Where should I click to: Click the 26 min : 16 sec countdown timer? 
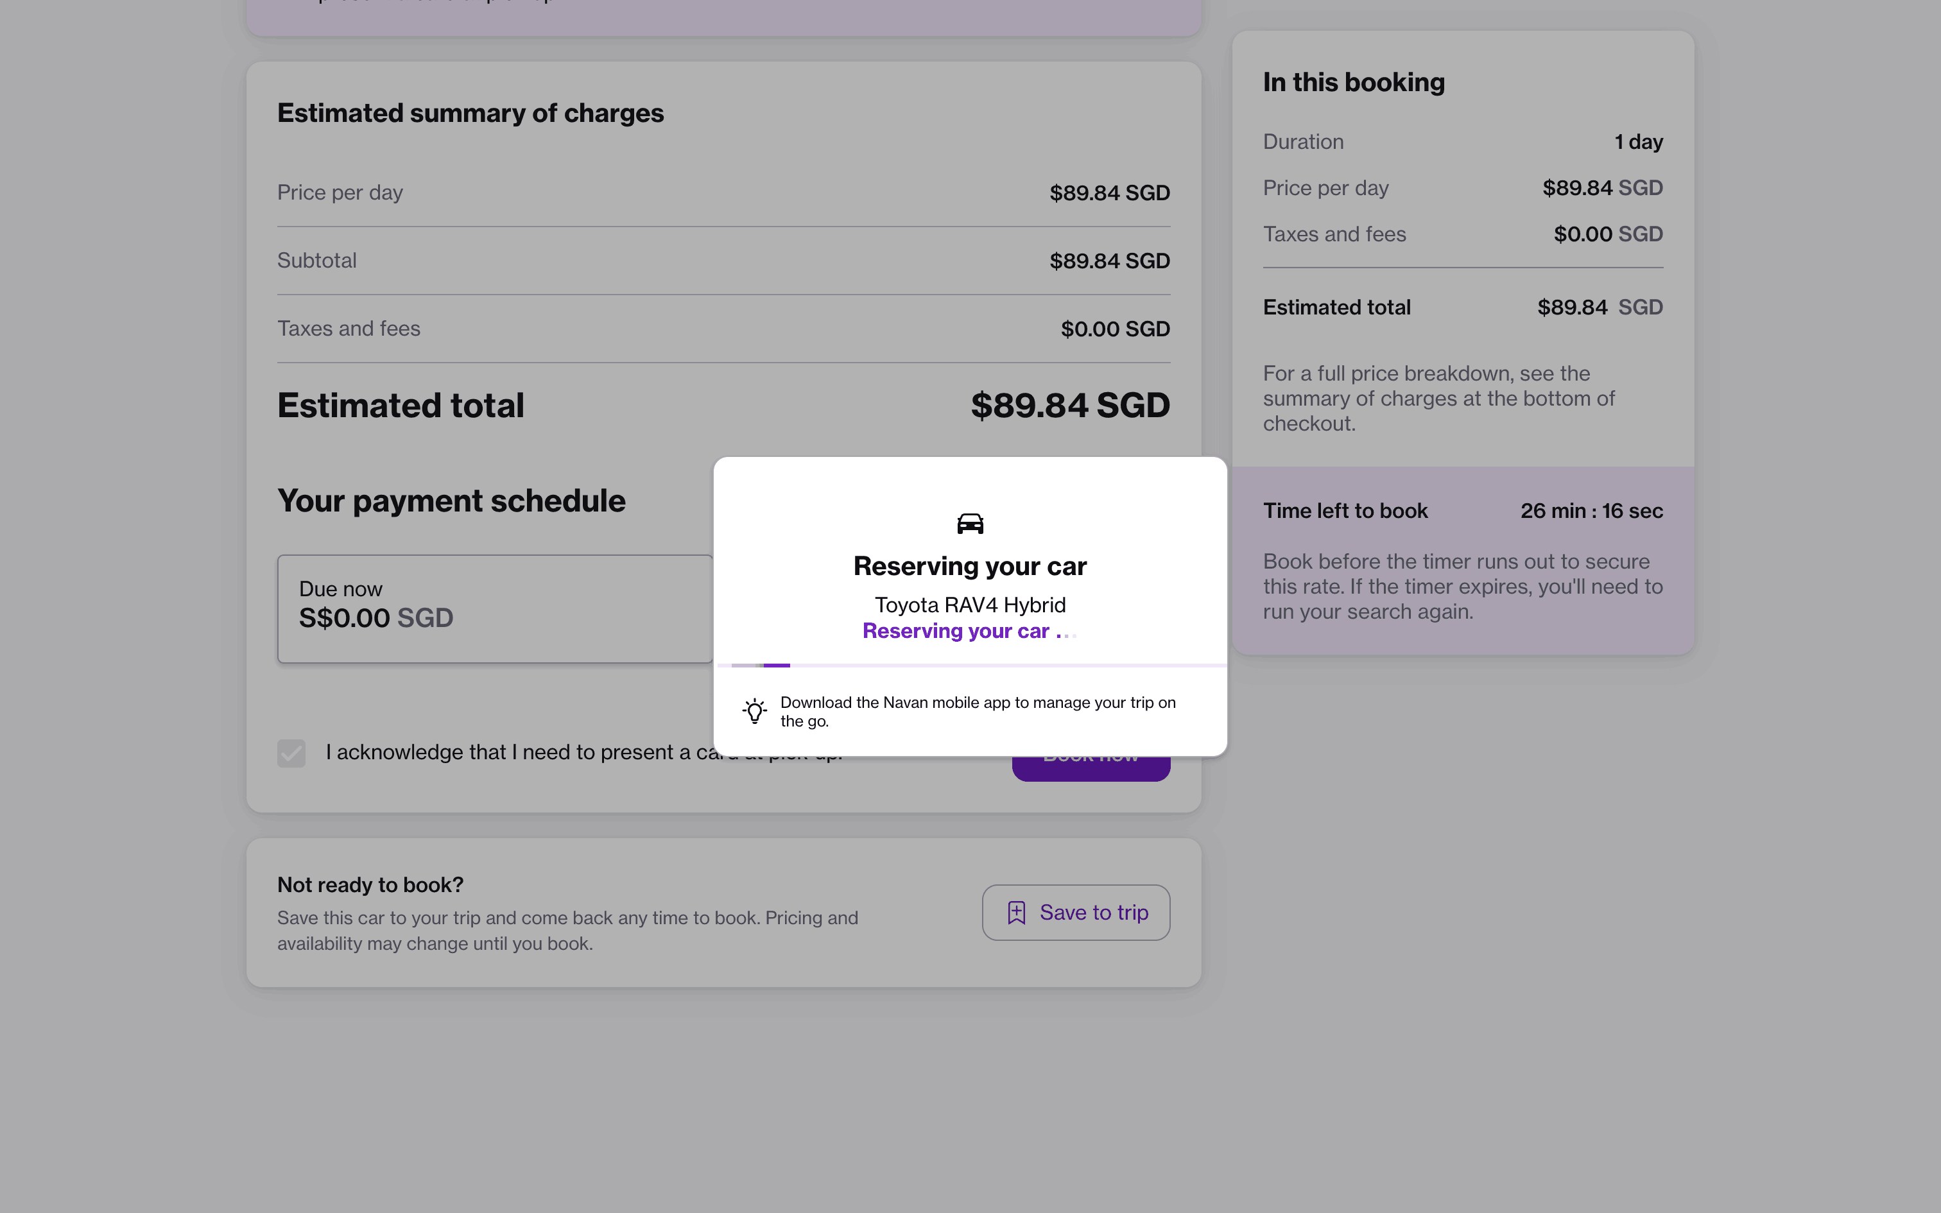[x=1591, y=511]
